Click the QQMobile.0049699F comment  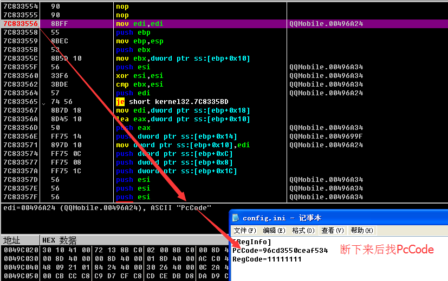coord(326,136)
